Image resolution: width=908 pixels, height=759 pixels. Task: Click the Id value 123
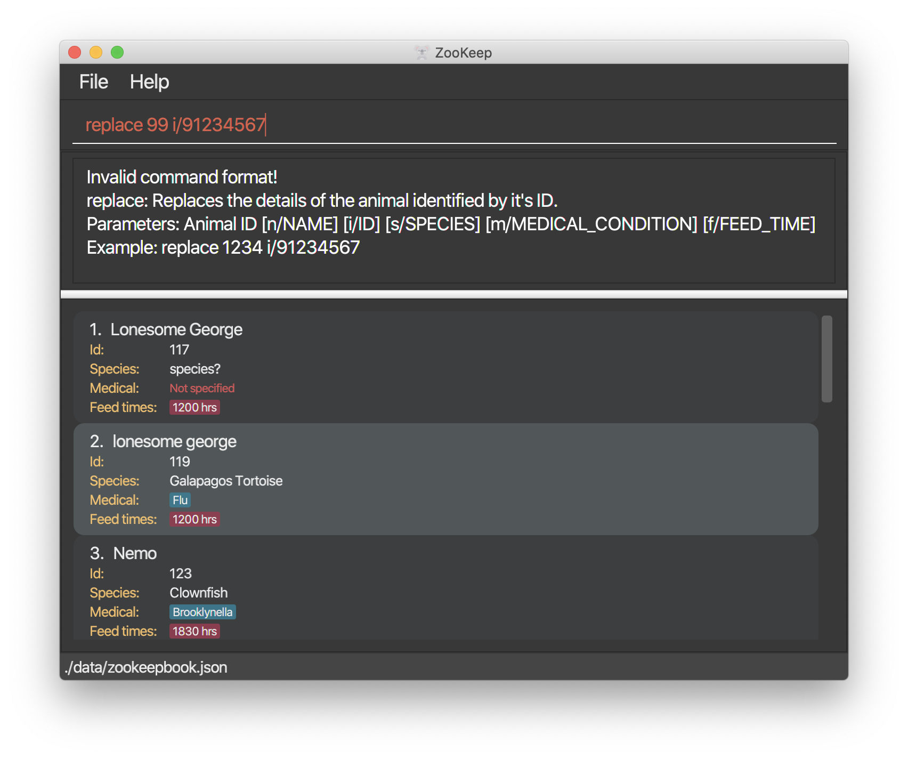click(x=180, y=574)
